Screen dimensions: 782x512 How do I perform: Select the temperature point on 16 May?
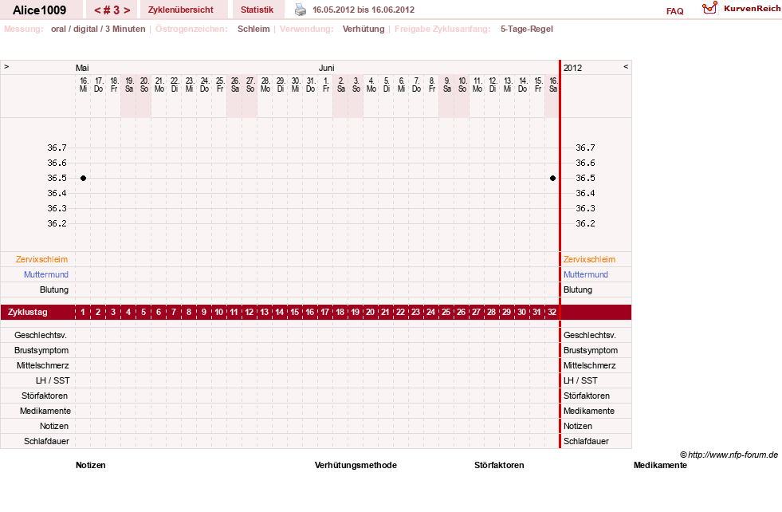(x=83, y=178)
